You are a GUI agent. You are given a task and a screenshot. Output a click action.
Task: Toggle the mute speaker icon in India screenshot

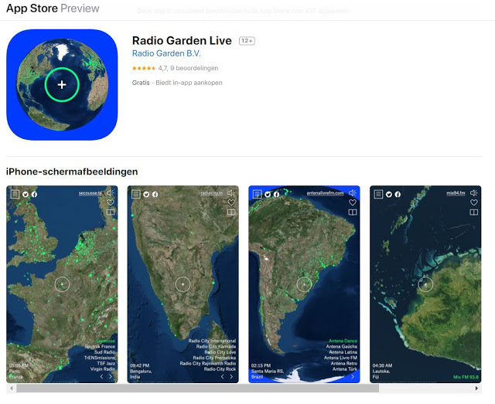(x=231, y=192)
